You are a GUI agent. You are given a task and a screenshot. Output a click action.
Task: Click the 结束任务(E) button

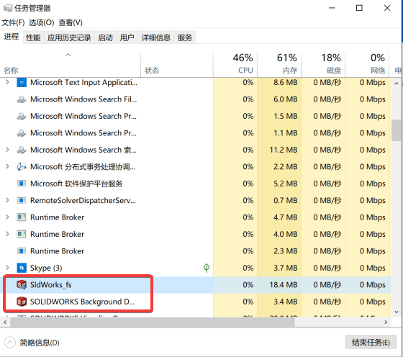371,343
